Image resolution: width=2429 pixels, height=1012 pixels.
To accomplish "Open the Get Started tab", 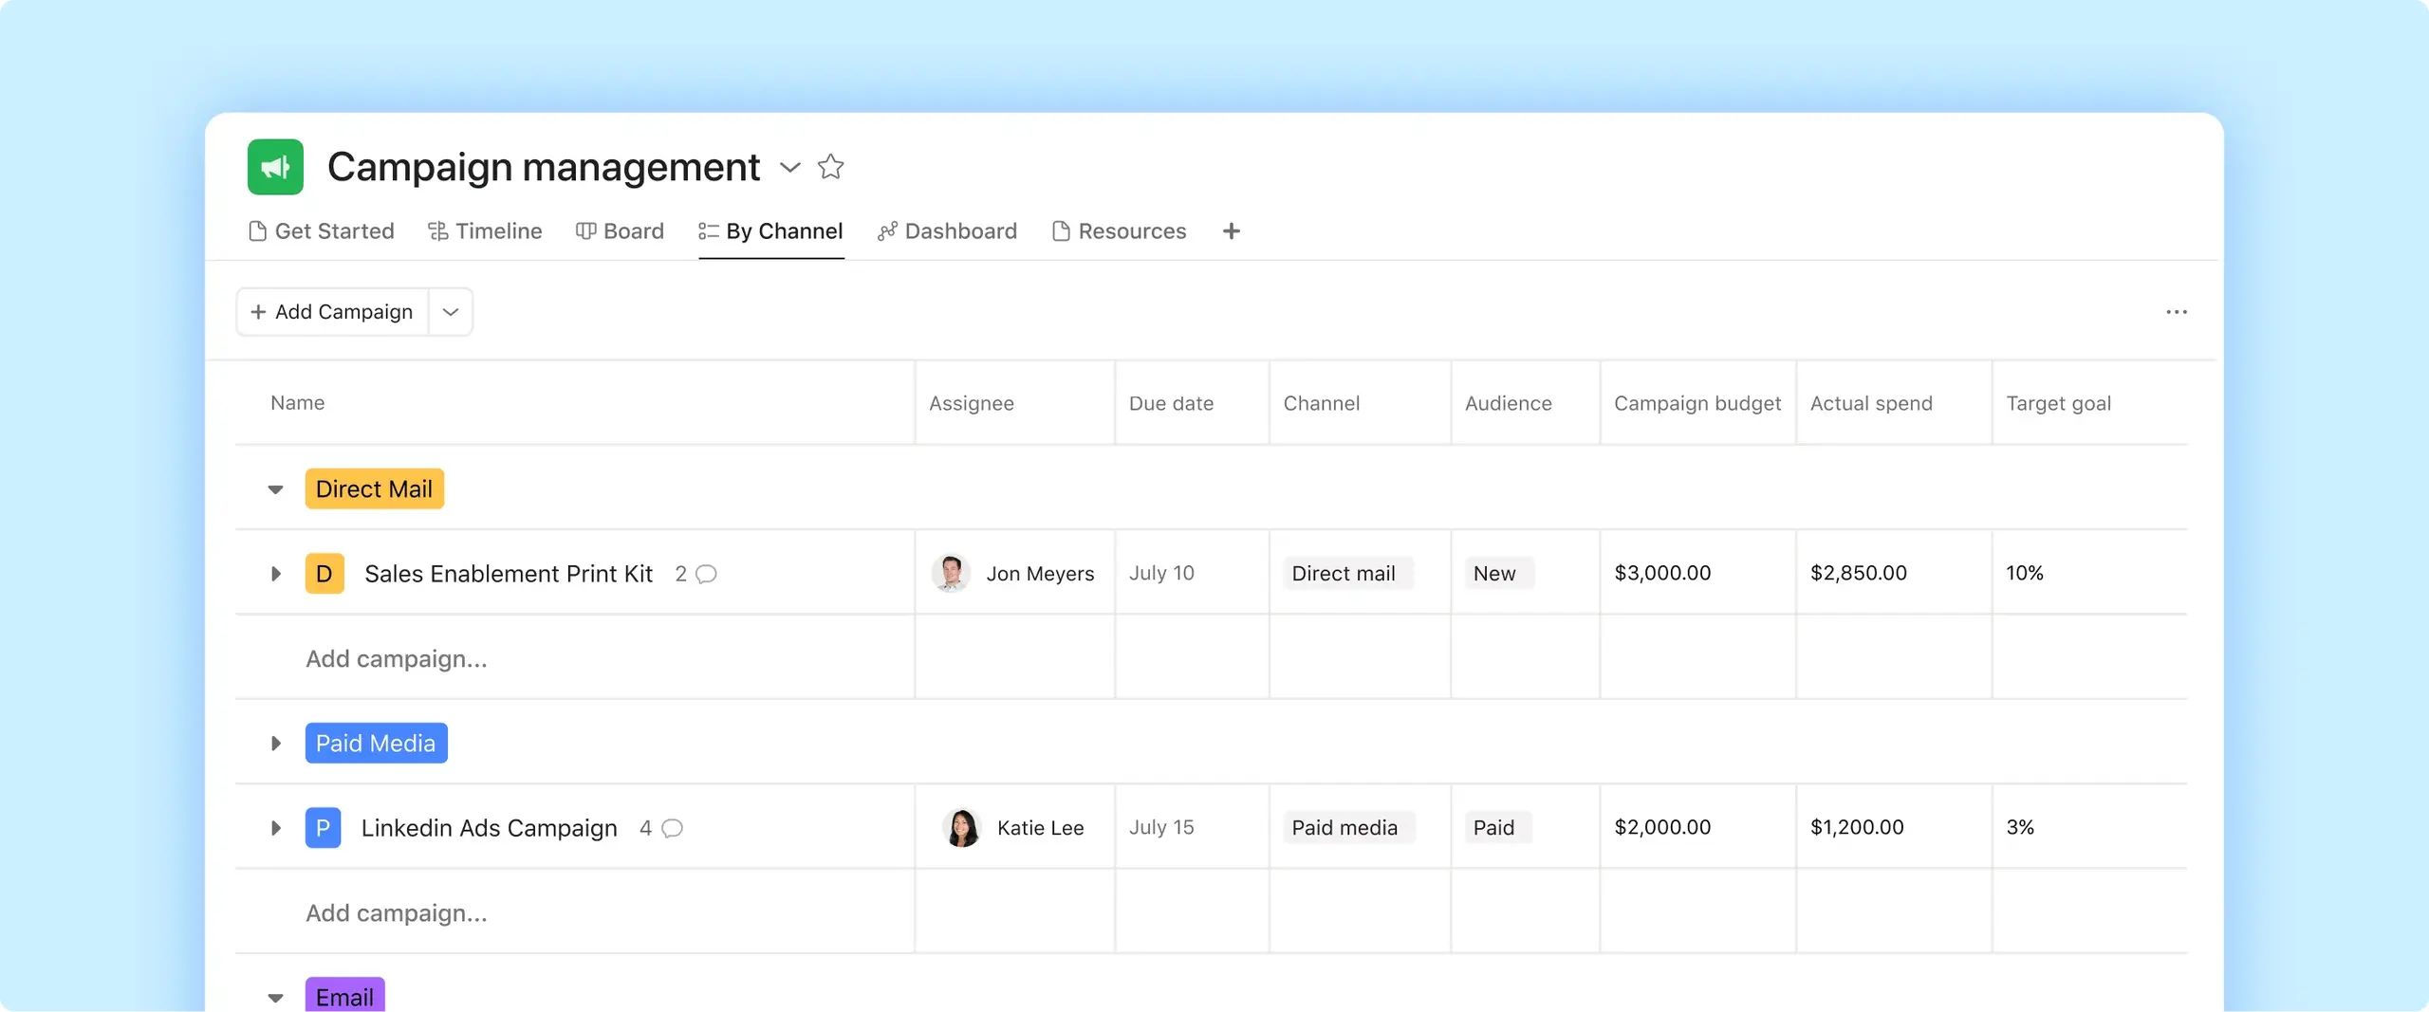I will [x=321, y=231].
